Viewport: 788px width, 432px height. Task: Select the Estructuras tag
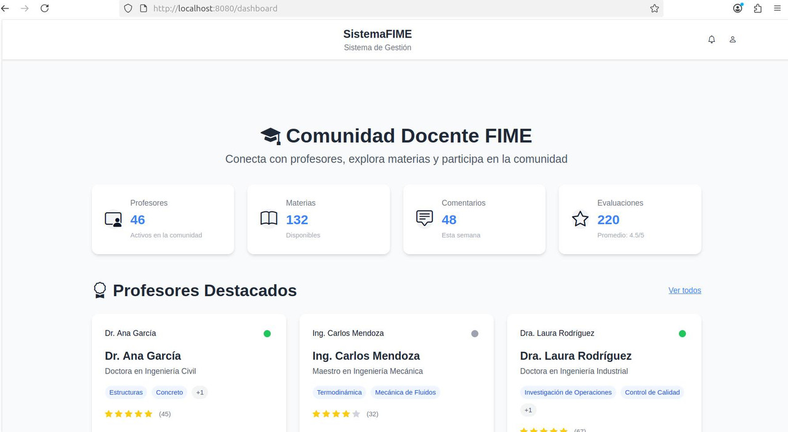pyautogui.click(x=126, y=393)
